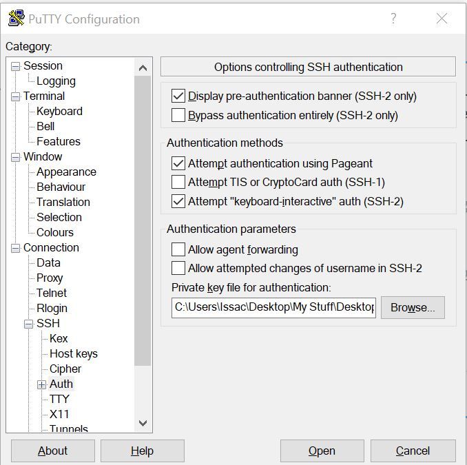467x465 pixels.
Task: Click the PuTTY icon in title bar
Action: pyautogui.click(x=16, y=19)
